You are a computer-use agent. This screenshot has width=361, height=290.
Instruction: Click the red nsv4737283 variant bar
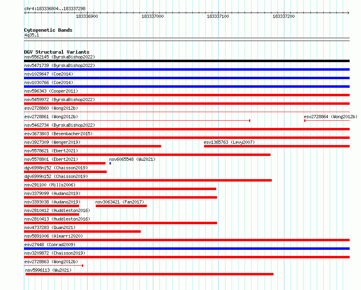(82, 232)
